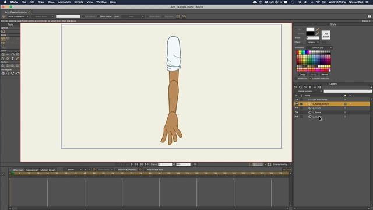Viewport: 373px width, 210px height.
Task: Click the bone constraints tool icon in options bar
Action: click(x=3, y=16)
